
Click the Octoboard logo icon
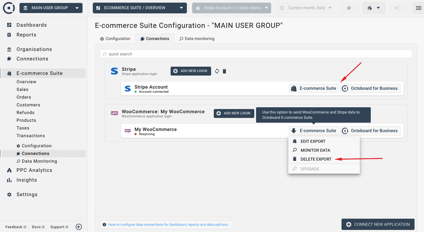[9, 8]
